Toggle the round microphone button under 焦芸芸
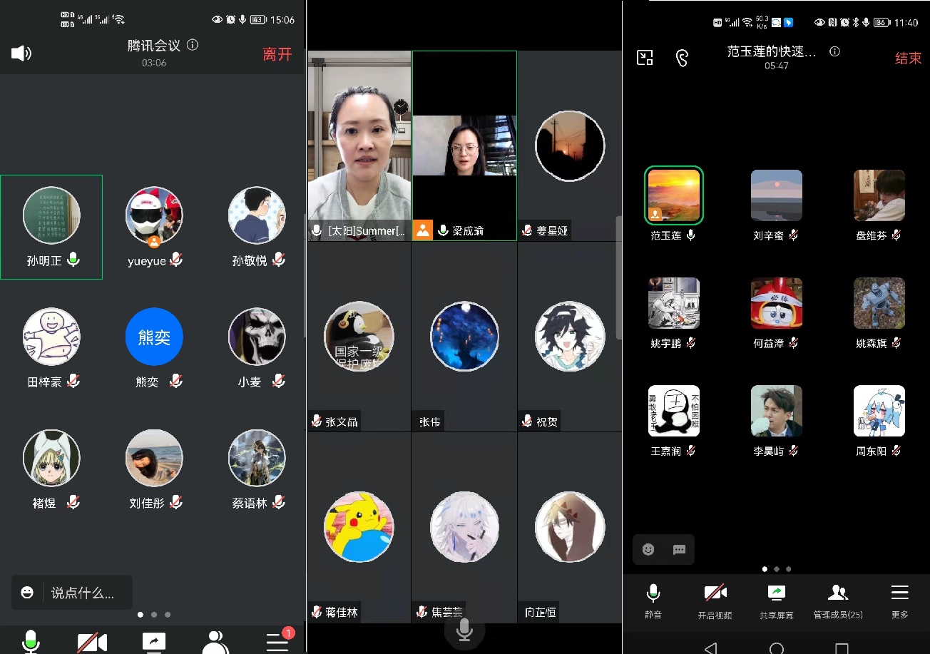The height and width of the screenshot is (654, 930). pos(464,630)
